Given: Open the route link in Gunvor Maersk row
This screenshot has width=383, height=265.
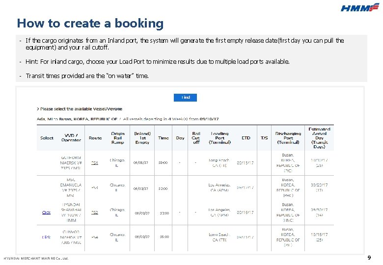Looking at the screenshot, I should tap(94, 237).
